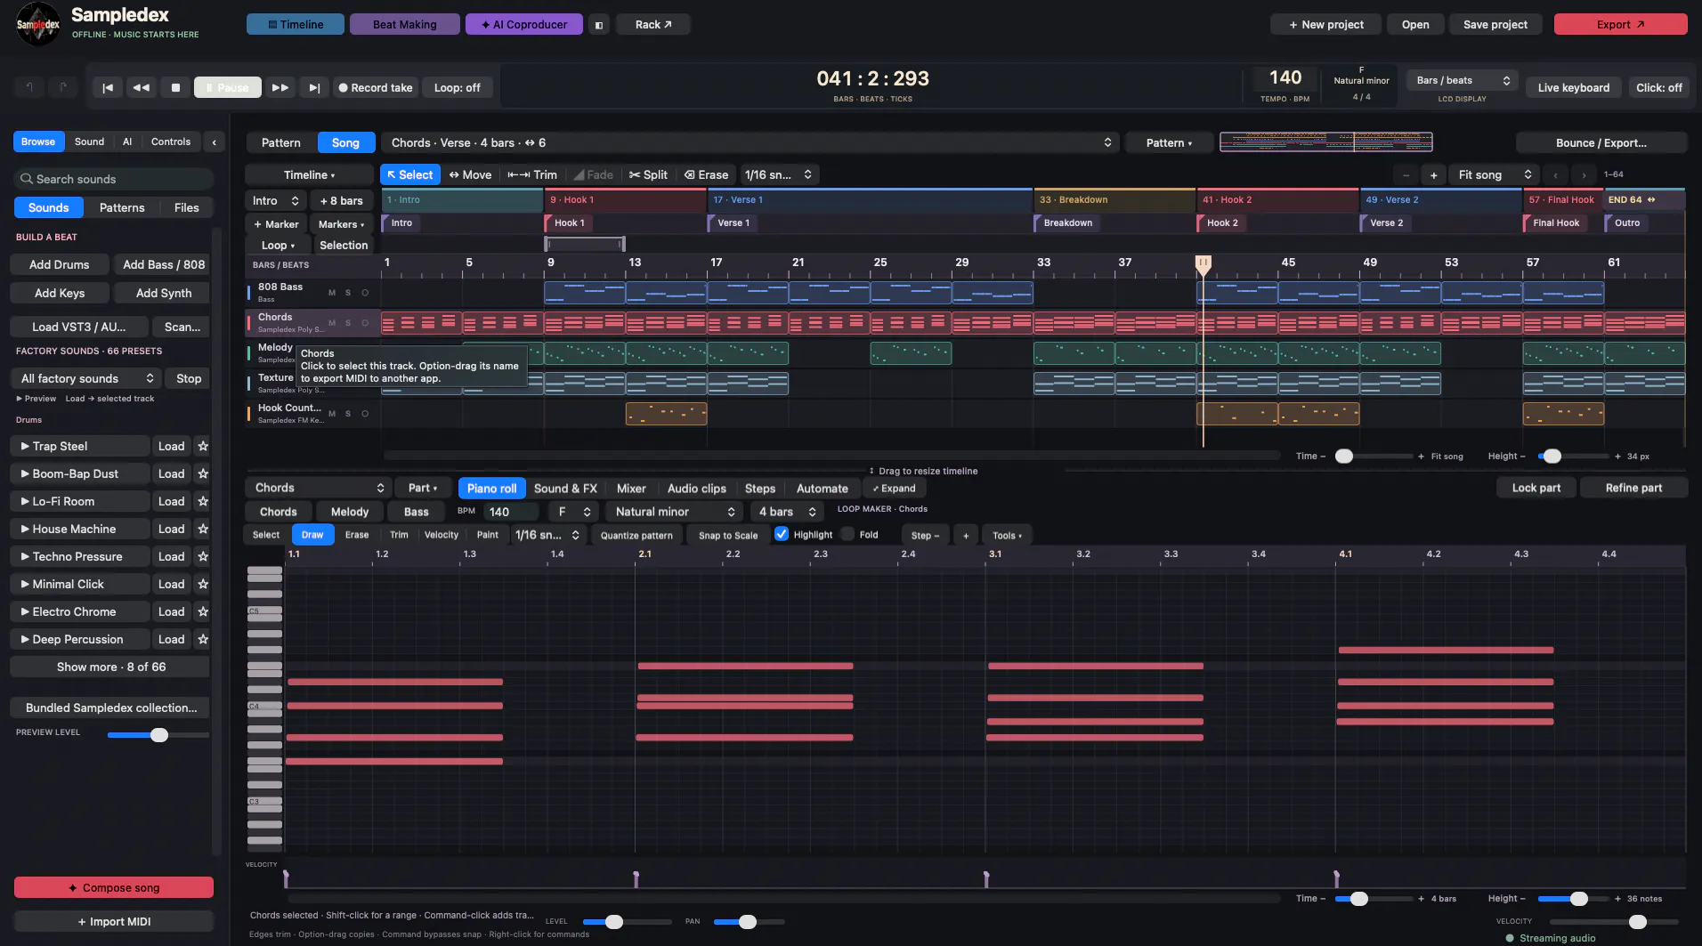This screenshot has width=1702, height=946.
Task: Mute the 808 Bass track
Action: (332, 293)
